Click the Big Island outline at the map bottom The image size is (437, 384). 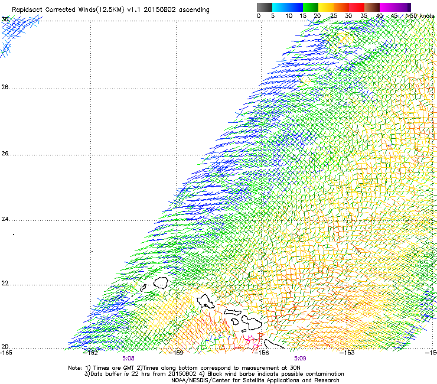point(274,344)
